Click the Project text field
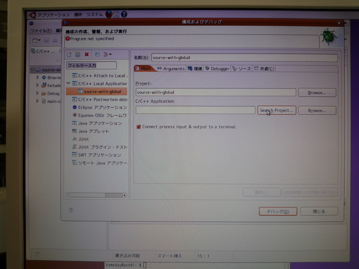Image resolution: width=359 pixels, height=269 pixels. 215,92
